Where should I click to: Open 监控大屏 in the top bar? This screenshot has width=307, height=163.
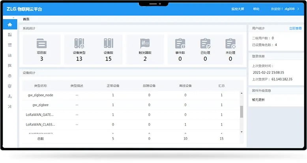(x=237, y=9)
